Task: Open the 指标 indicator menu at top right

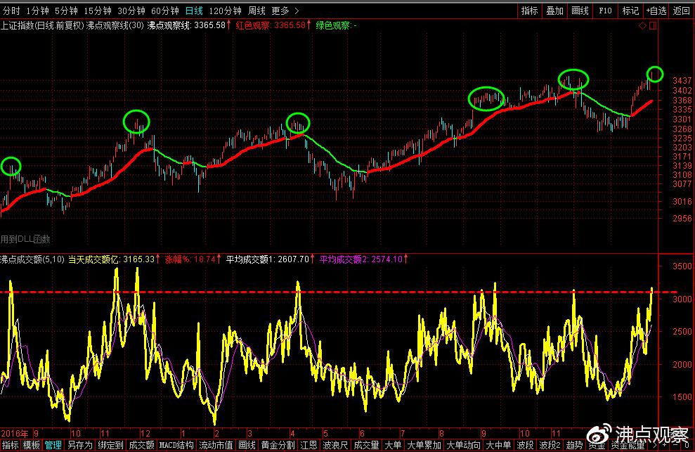Action: (529, 11)
